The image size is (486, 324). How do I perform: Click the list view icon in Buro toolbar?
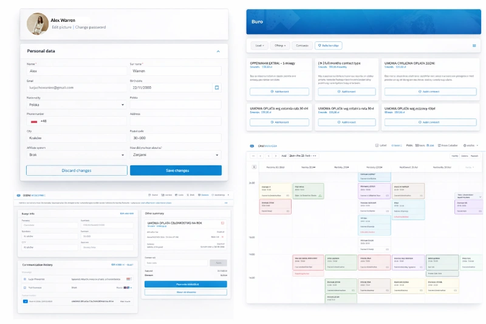click(474, 46)
